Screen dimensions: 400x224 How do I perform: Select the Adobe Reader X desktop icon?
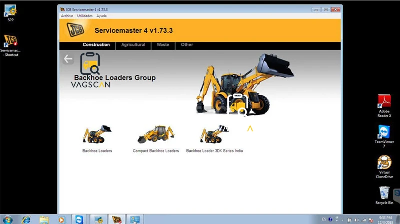[384, 106]
